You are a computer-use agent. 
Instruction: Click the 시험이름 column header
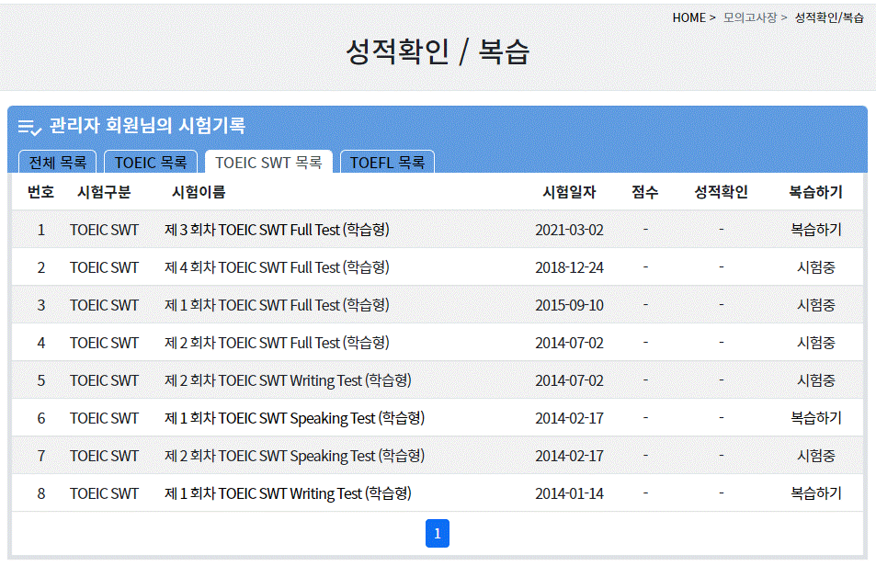(199, 192)
